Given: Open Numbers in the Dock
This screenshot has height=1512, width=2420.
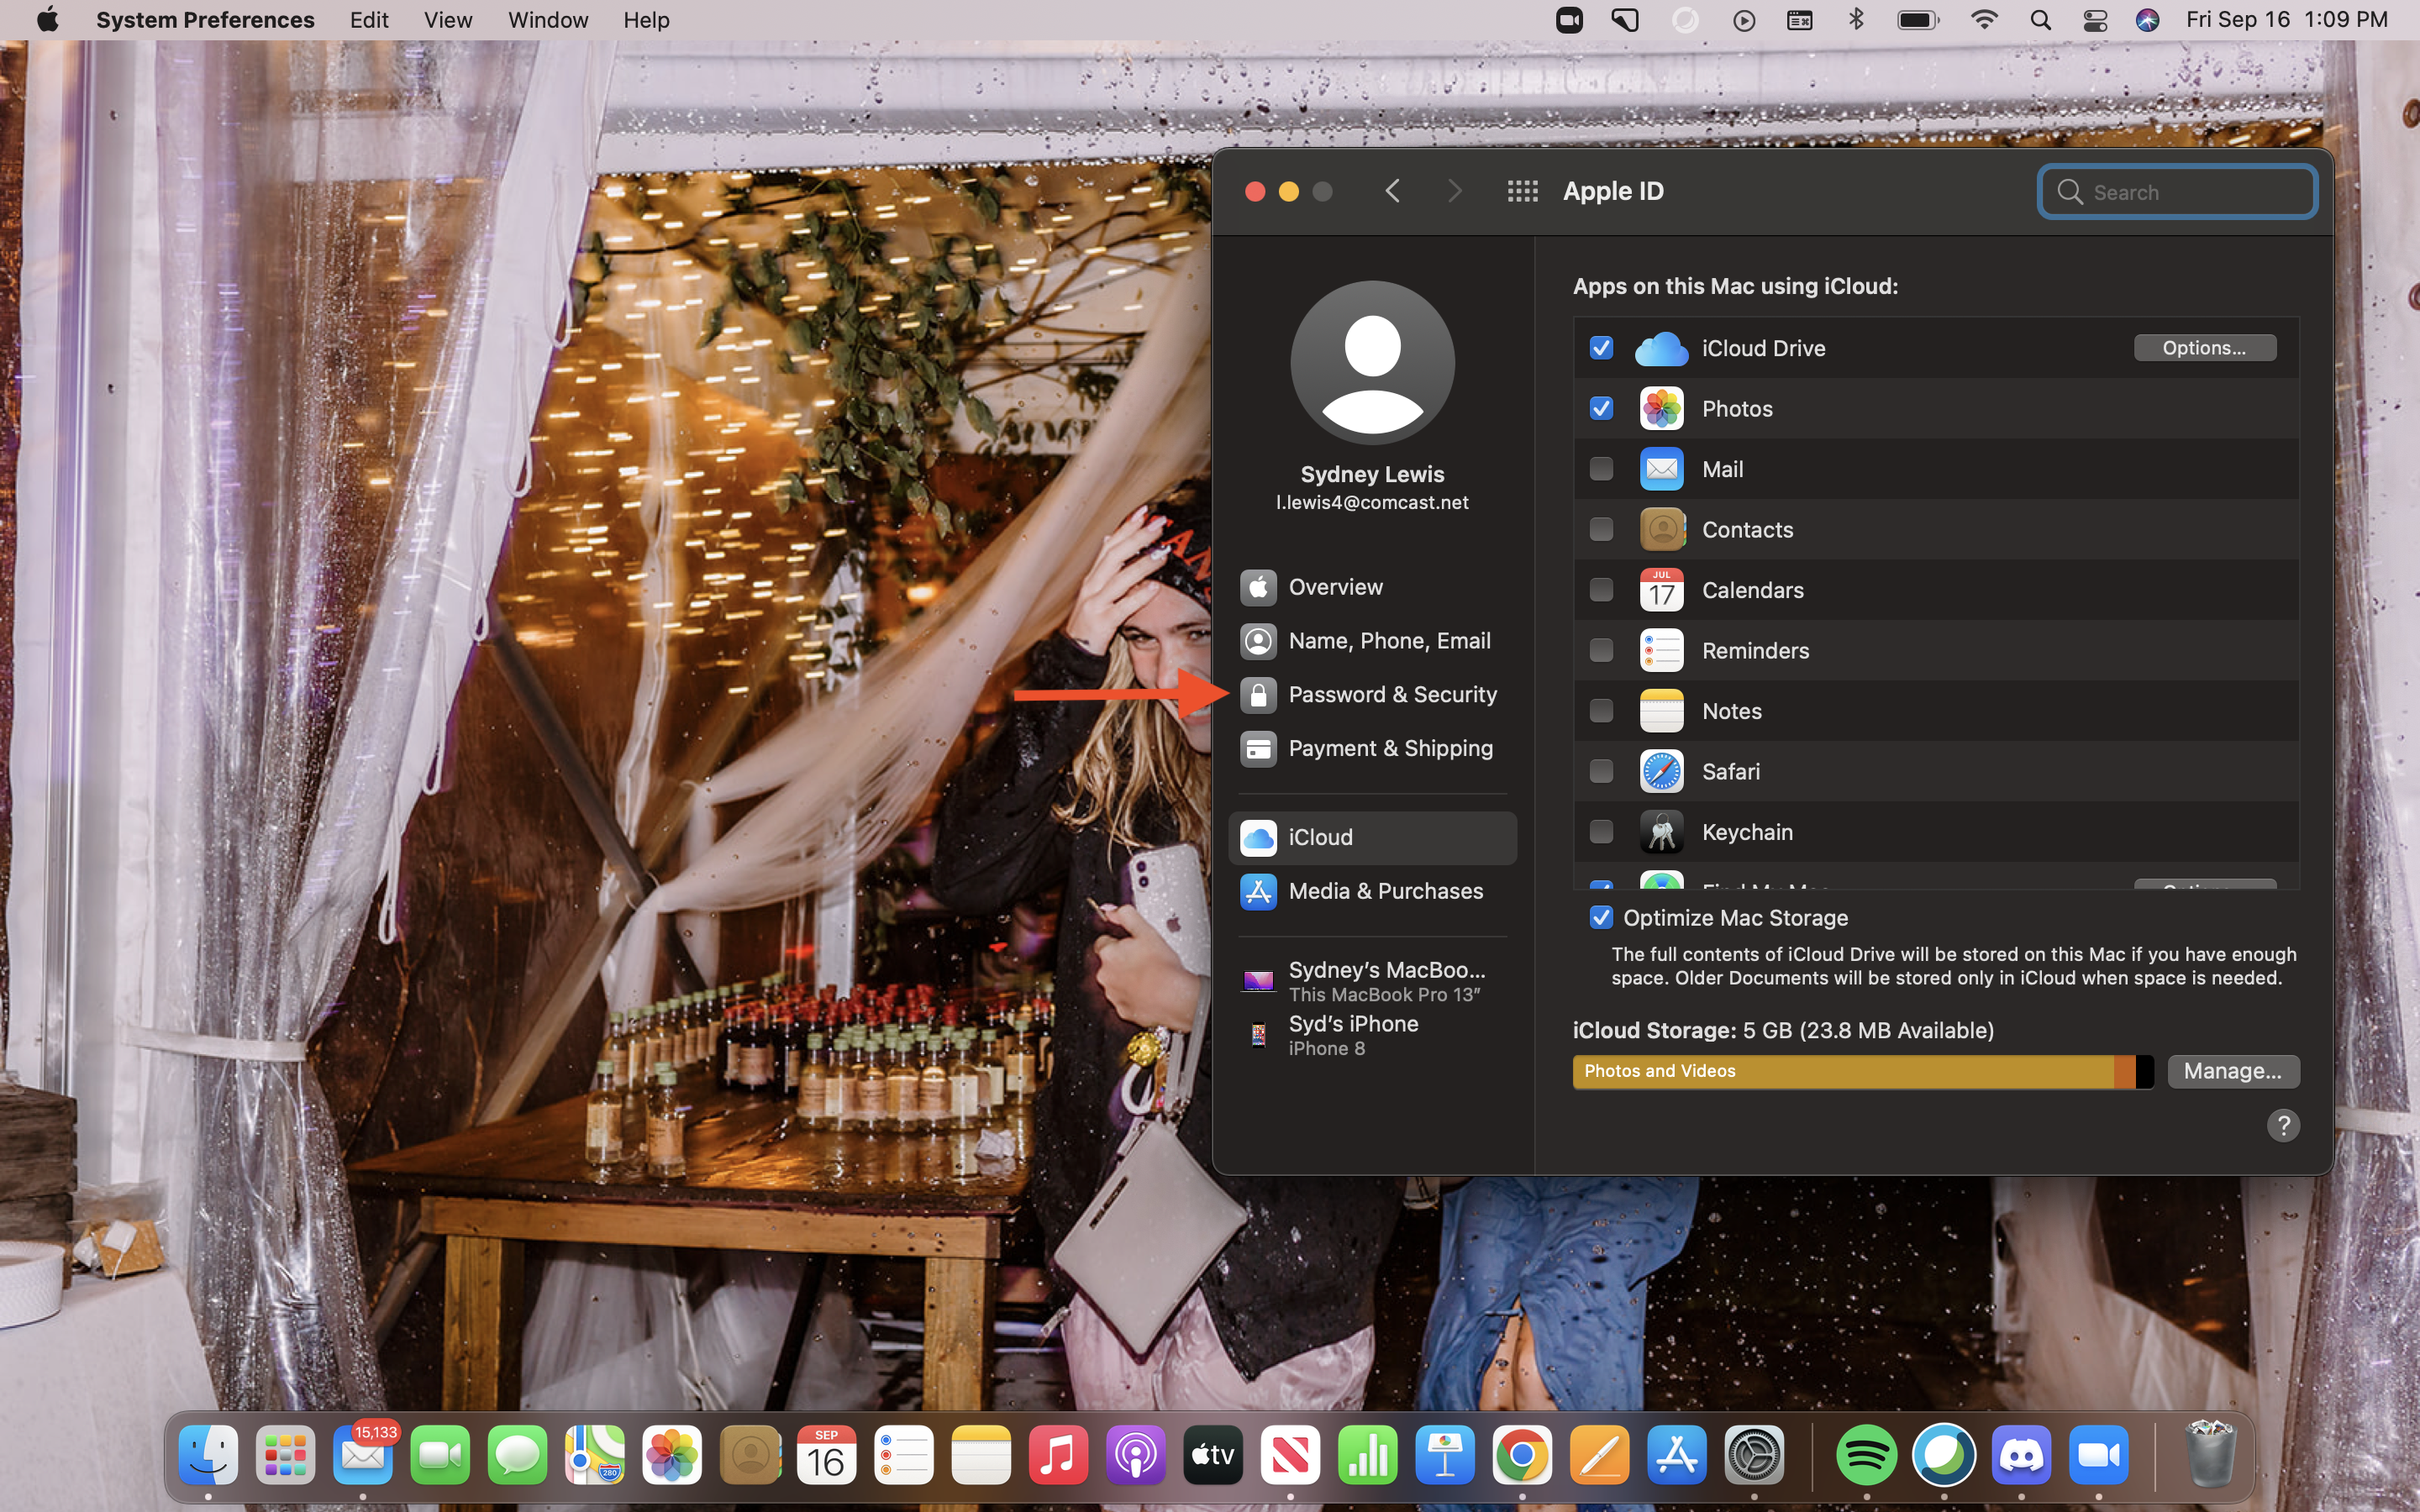Looking at the screenshot, I should [x=1368, y=1455].
